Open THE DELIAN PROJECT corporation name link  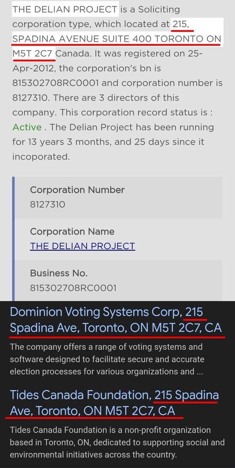pos(82,246)
